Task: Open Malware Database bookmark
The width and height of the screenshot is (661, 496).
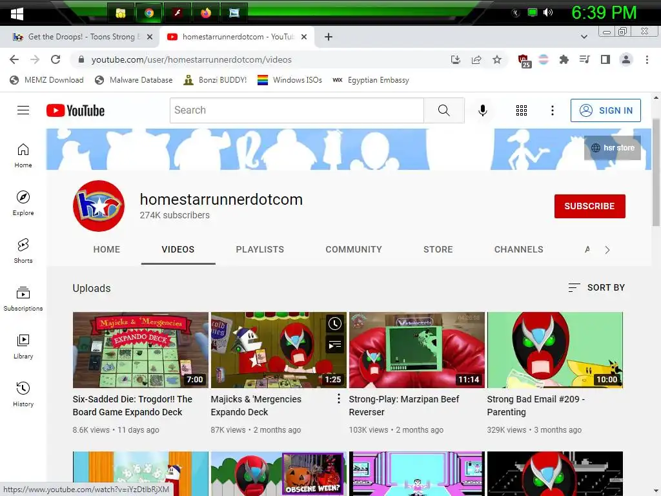Action: (134, 80)
